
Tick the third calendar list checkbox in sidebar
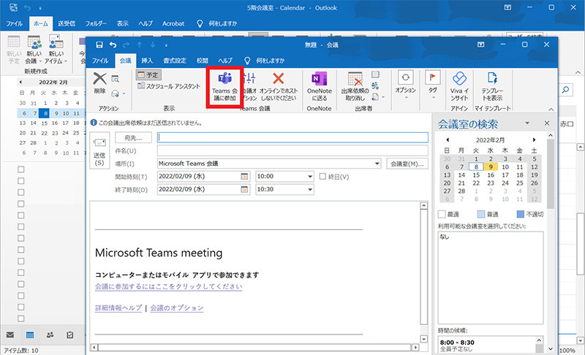[x=21, y=192]
